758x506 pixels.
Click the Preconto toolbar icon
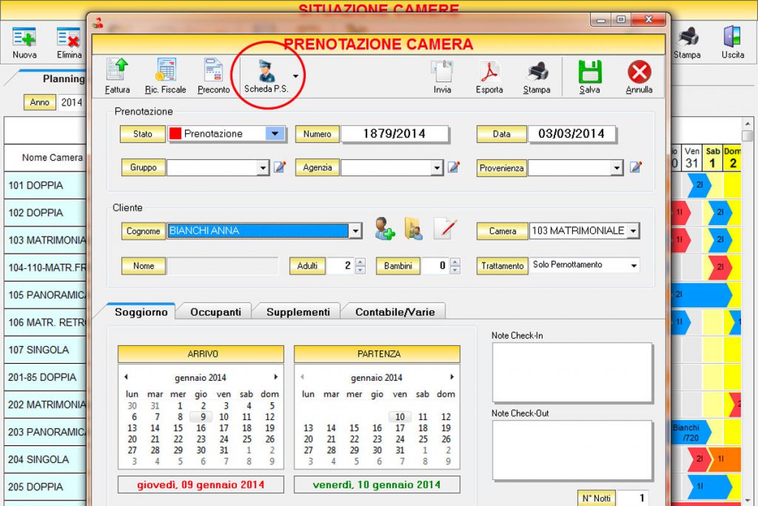click(x=213, y=76)
